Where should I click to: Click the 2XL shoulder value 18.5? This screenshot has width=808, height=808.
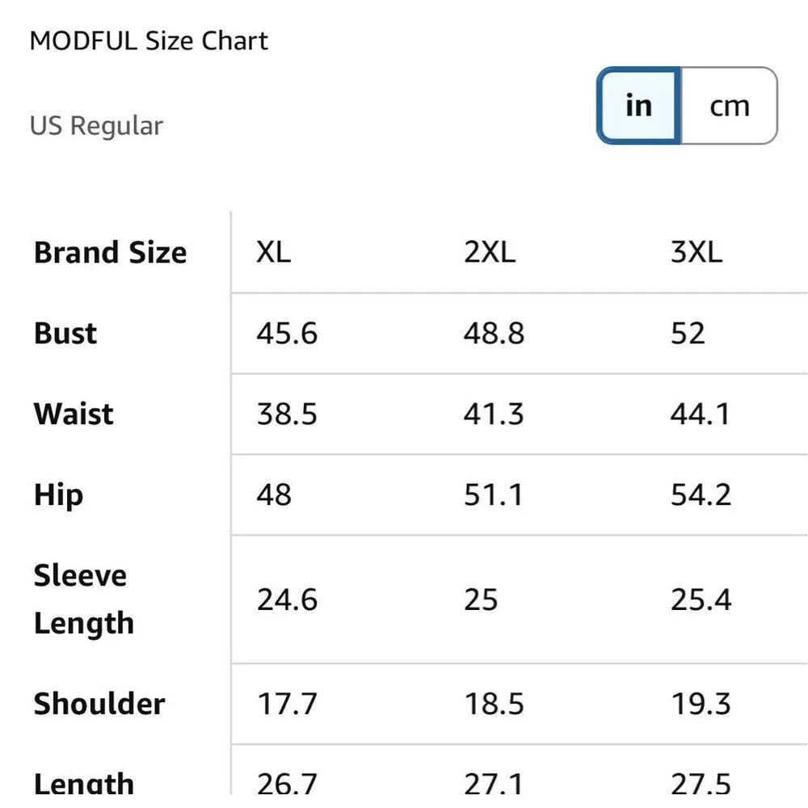[494, 704]
